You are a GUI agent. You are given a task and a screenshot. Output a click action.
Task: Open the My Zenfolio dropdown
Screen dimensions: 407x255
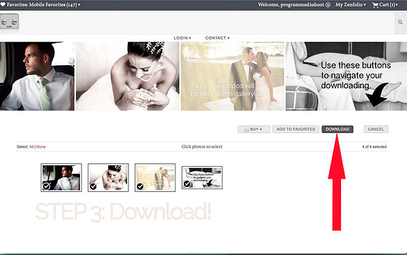click(x=350, y=5)
